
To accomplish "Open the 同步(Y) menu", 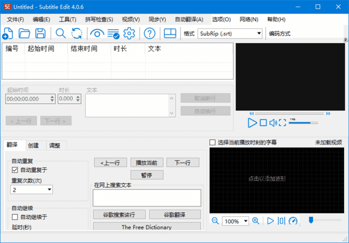I will click(157, 20).
